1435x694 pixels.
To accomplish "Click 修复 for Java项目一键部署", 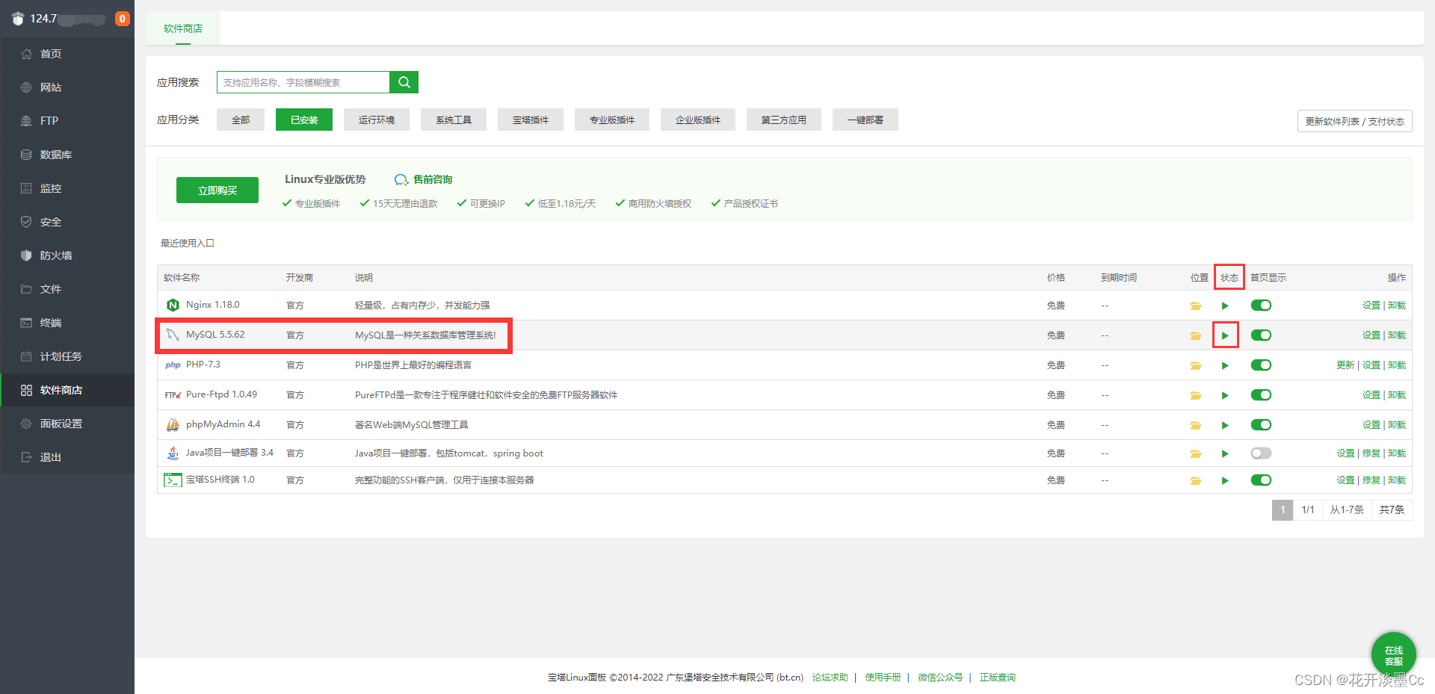I will point(1371,453).
